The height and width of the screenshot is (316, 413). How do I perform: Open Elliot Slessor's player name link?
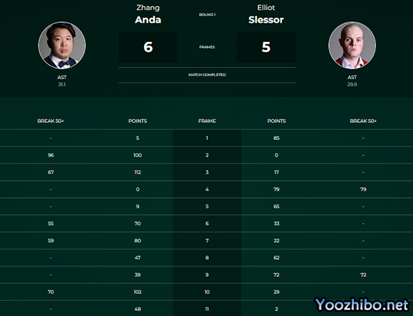pos(266,14)
